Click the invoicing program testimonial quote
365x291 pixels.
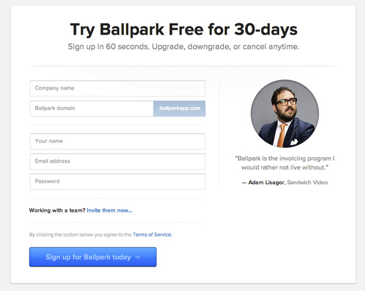[x=284, y=163]
